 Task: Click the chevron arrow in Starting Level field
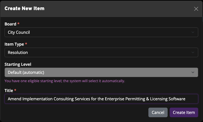193,72
